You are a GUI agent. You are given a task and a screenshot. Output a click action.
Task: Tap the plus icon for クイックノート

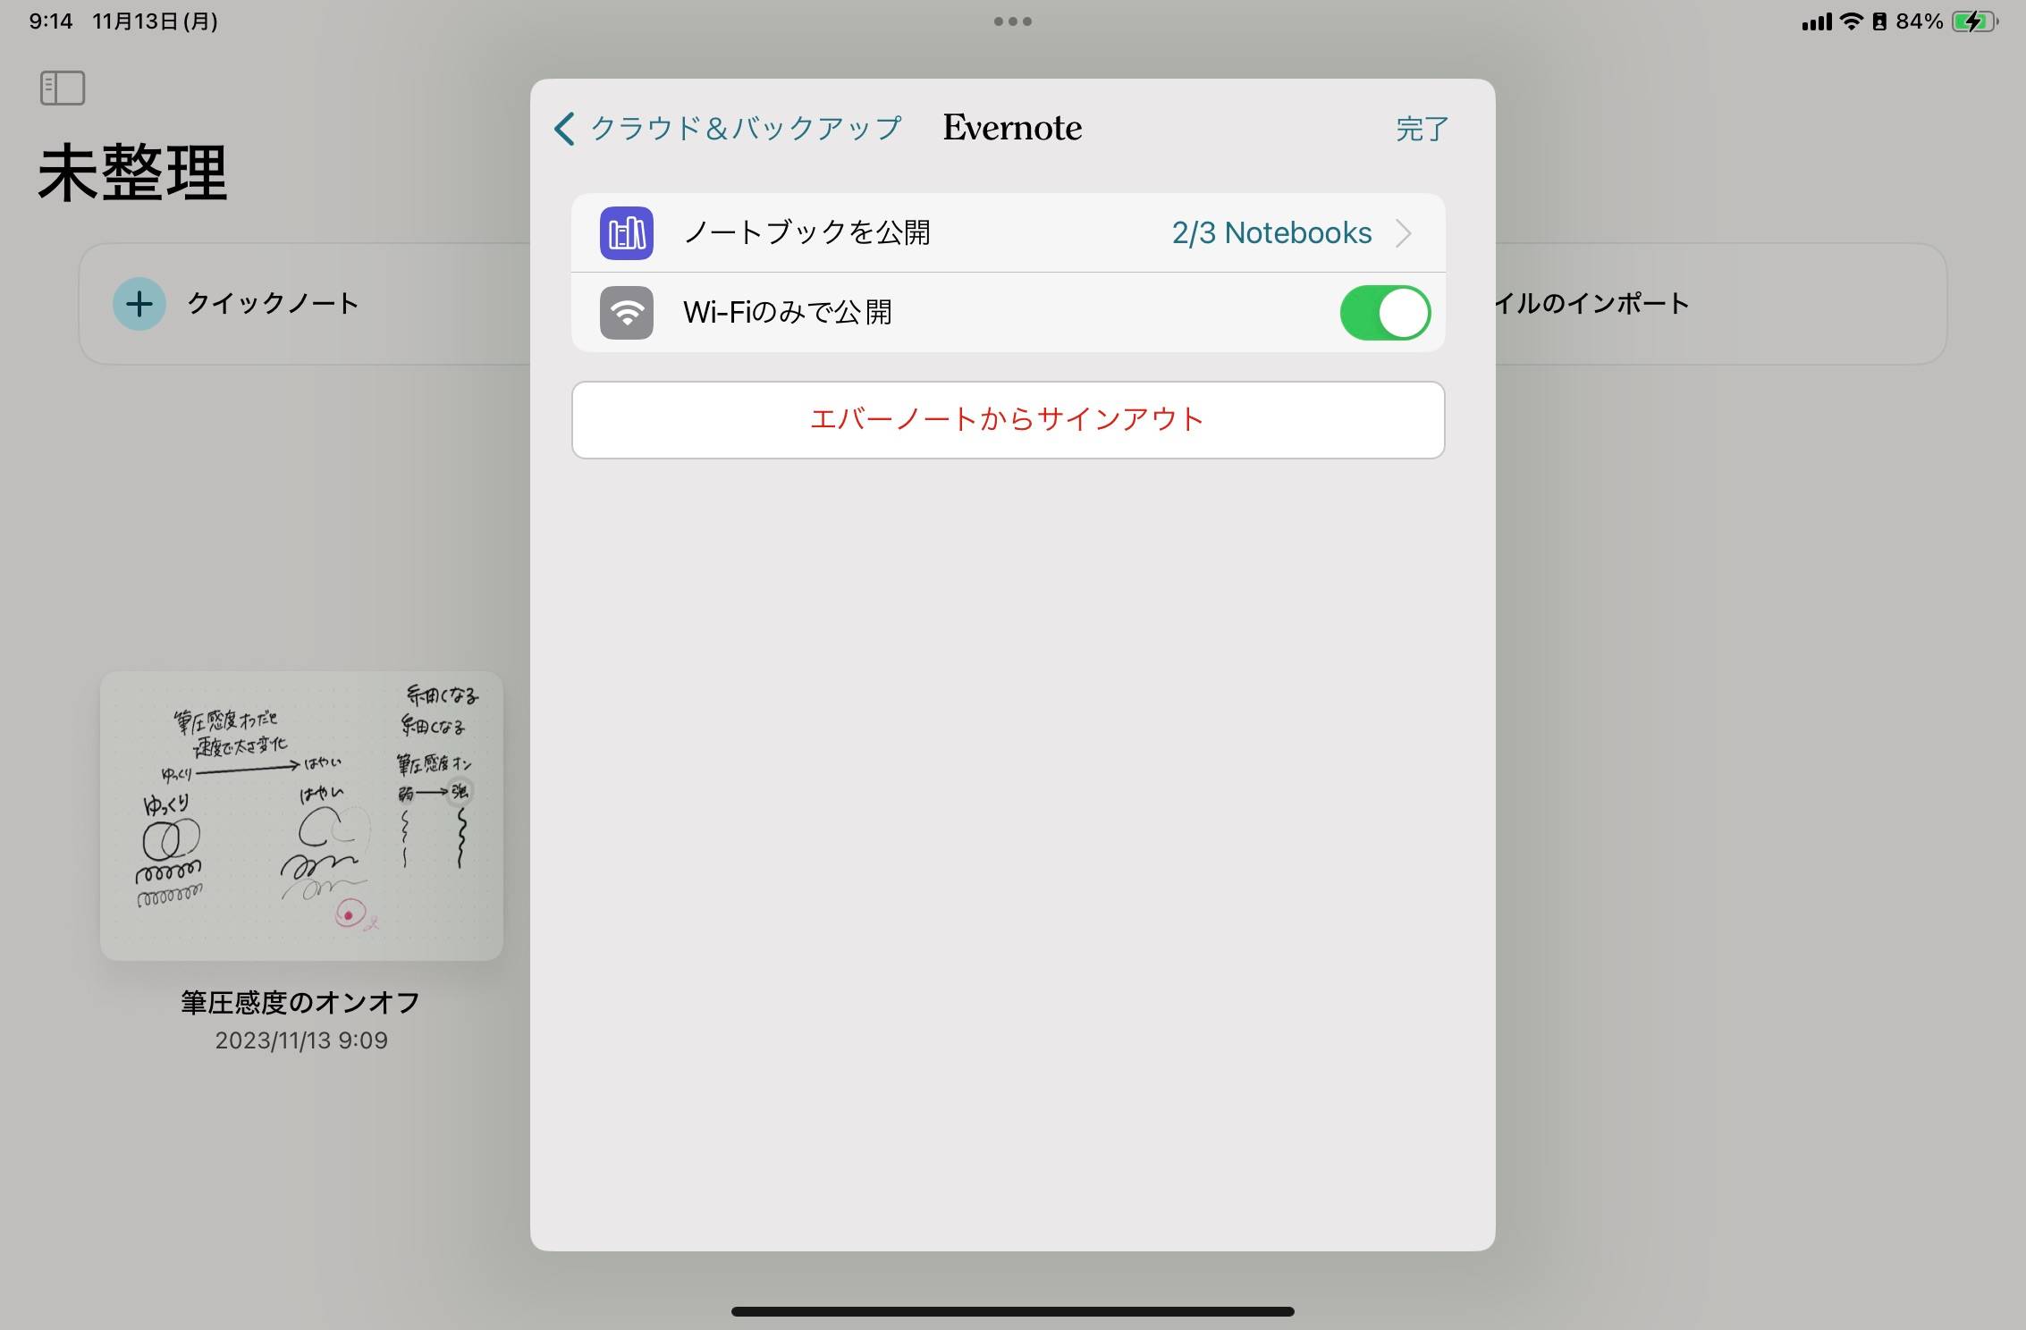click(139, 304)
